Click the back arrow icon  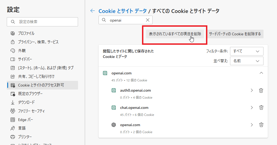coord(93,11)
